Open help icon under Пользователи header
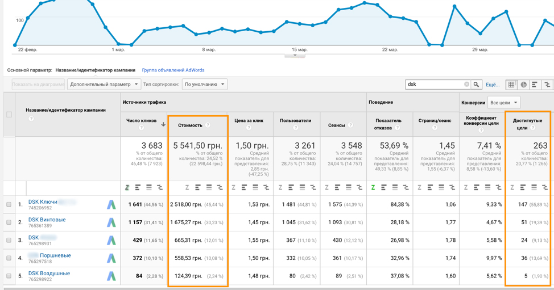The height and width of the screenshot is (290, 554). 295,128
